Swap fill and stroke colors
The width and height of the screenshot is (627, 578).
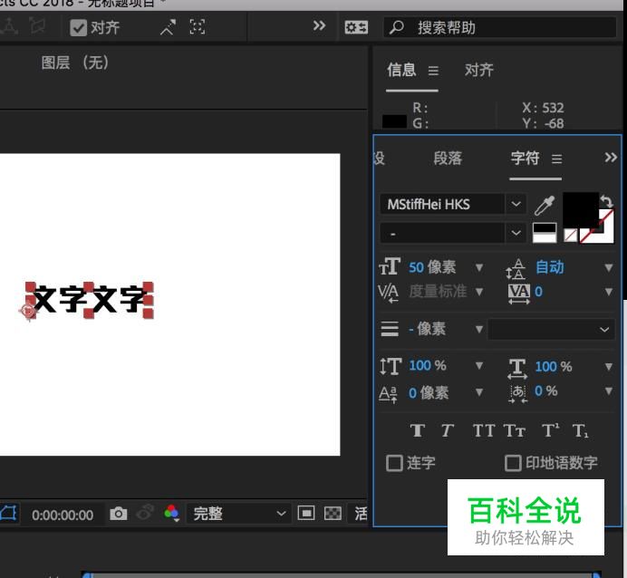pyautogui.click(x=606, y=201)
